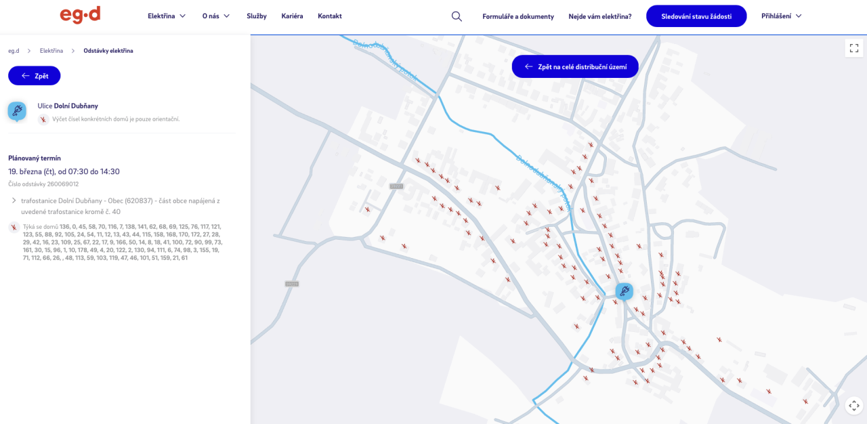Viewport: 867px width, 424px height.
Task: Click the eg.d logo
Action: pyautogui.click(x=80, y=15)
